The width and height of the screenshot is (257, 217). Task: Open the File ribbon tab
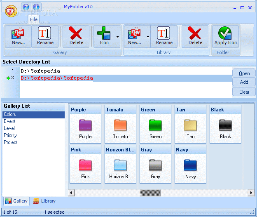click(x=34, y=19)
